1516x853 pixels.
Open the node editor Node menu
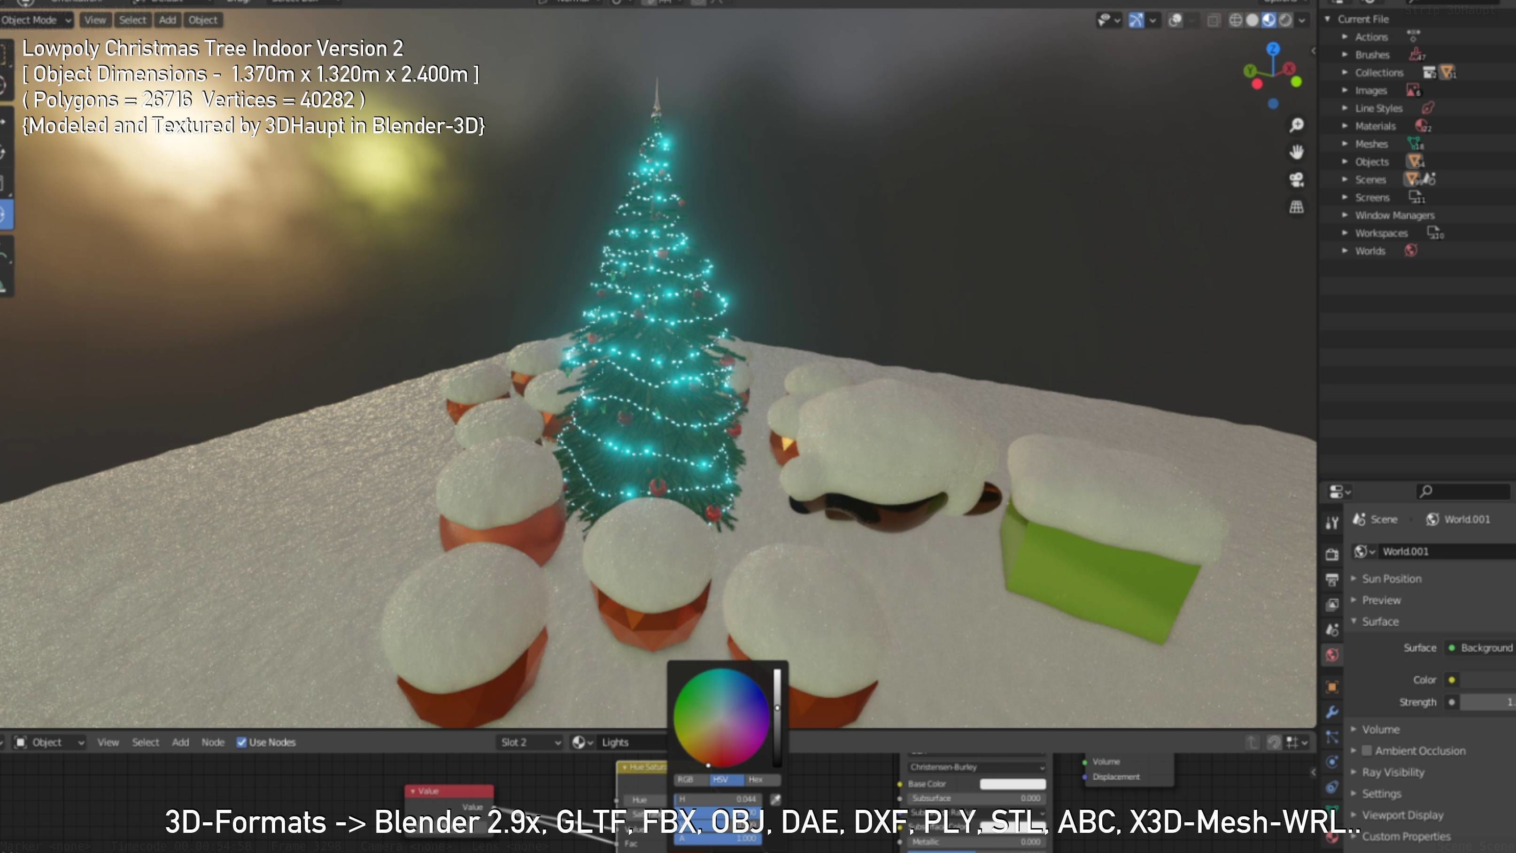click(x=212, y=742)
